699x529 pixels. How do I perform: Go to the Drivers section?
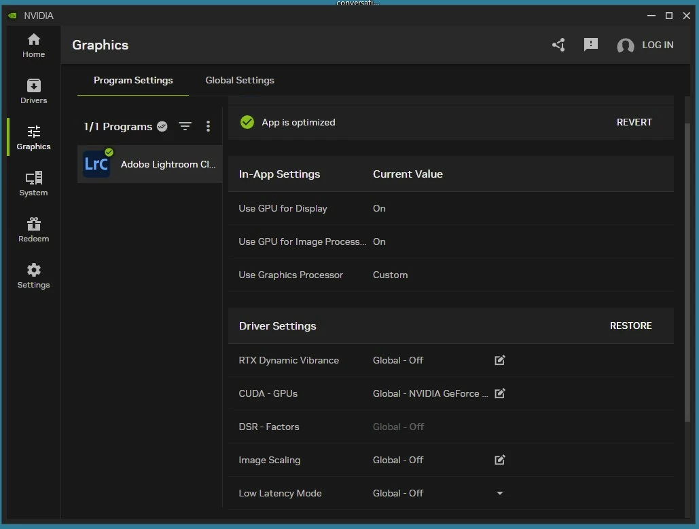(33, 92)
